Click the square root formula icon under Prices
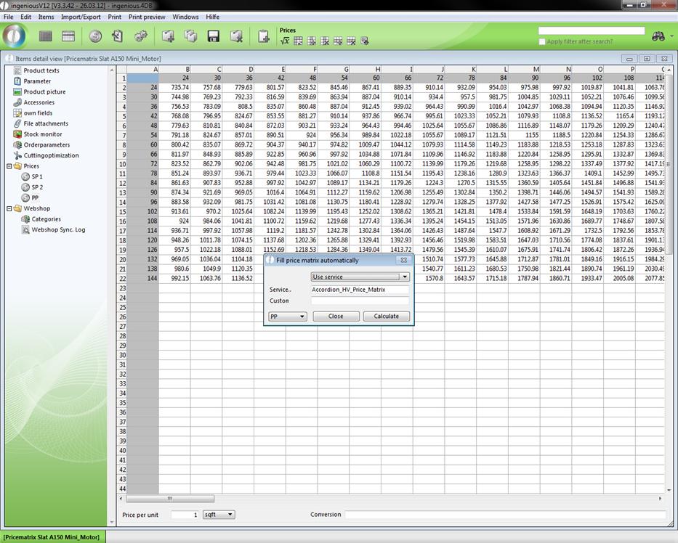Screen dimensions: 678x543 [285, 41]
